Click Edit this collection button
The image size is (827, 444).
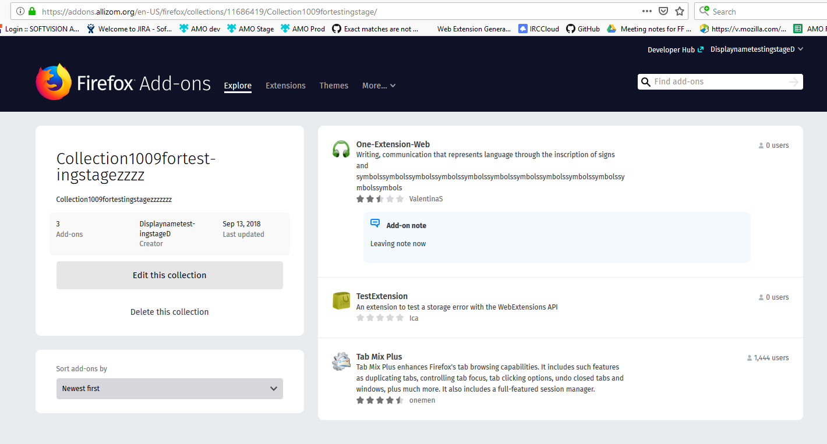[169, 275]
